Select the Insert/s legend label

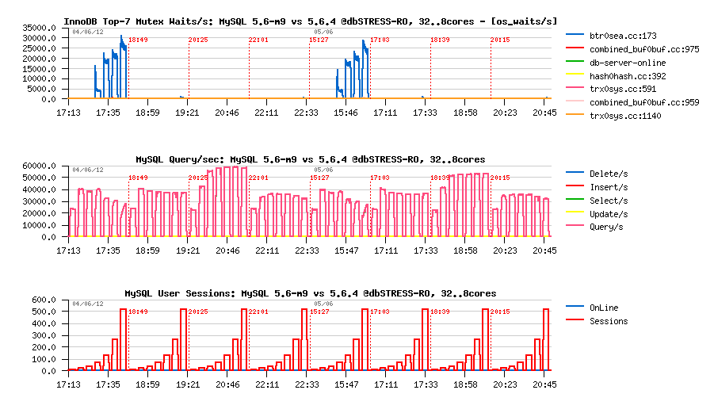click(609, 187)
